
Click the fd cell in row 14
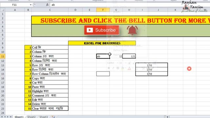click(158, 69)
